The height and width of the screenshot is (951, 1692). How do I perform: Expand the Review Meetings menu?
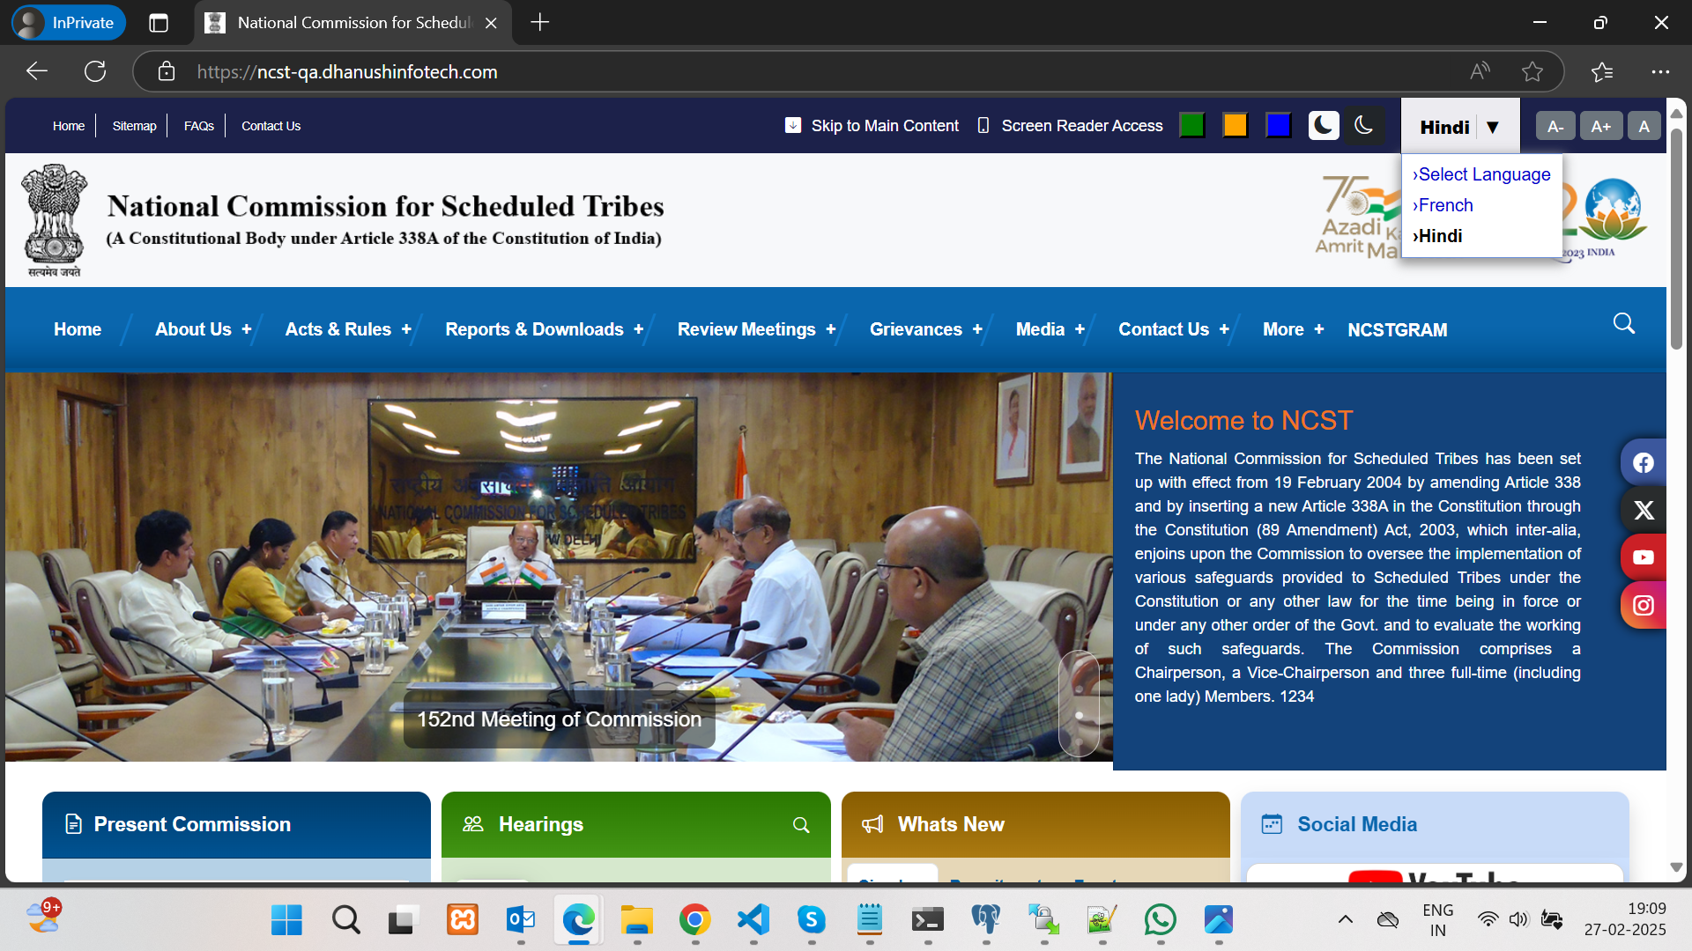pos(757,329)
